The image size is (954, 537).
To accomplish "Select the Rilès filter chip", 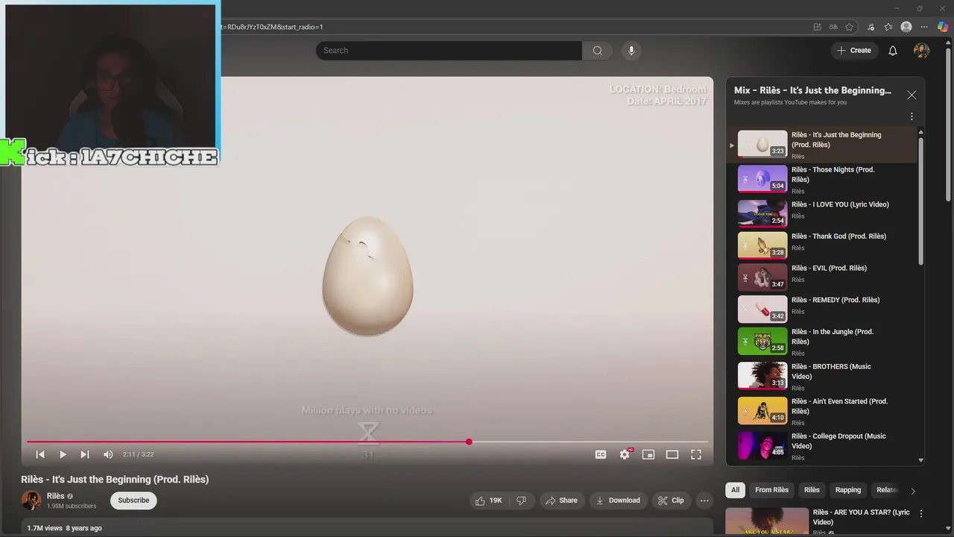I will point(812,490).
